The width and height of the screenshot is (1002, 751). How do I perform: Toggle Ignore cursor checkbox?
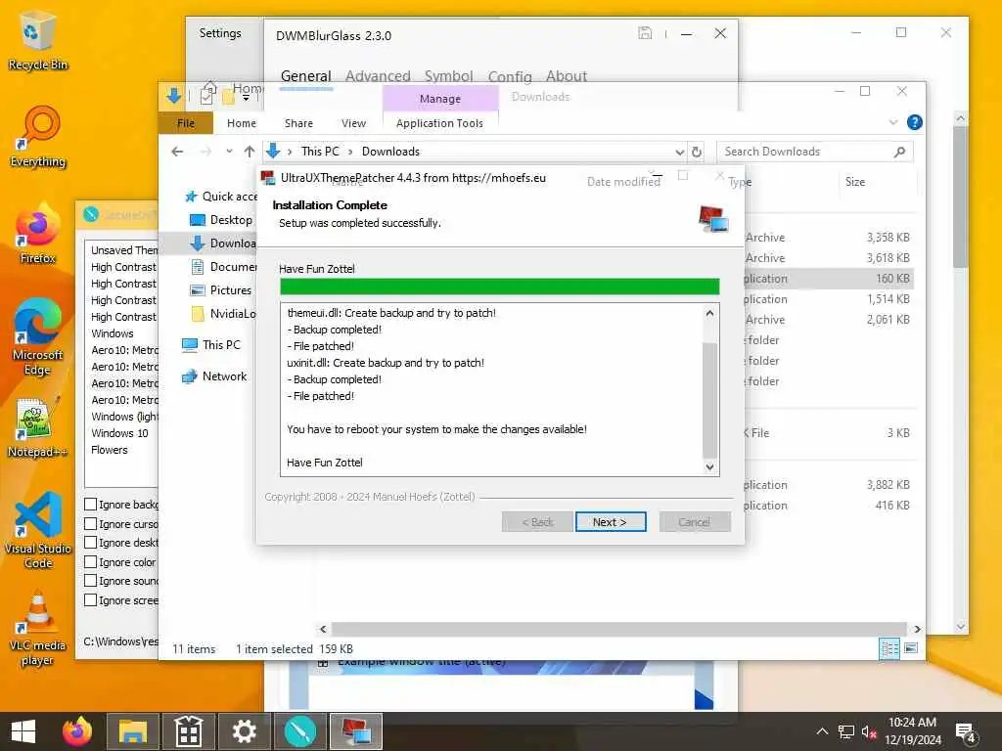[91, 524]
